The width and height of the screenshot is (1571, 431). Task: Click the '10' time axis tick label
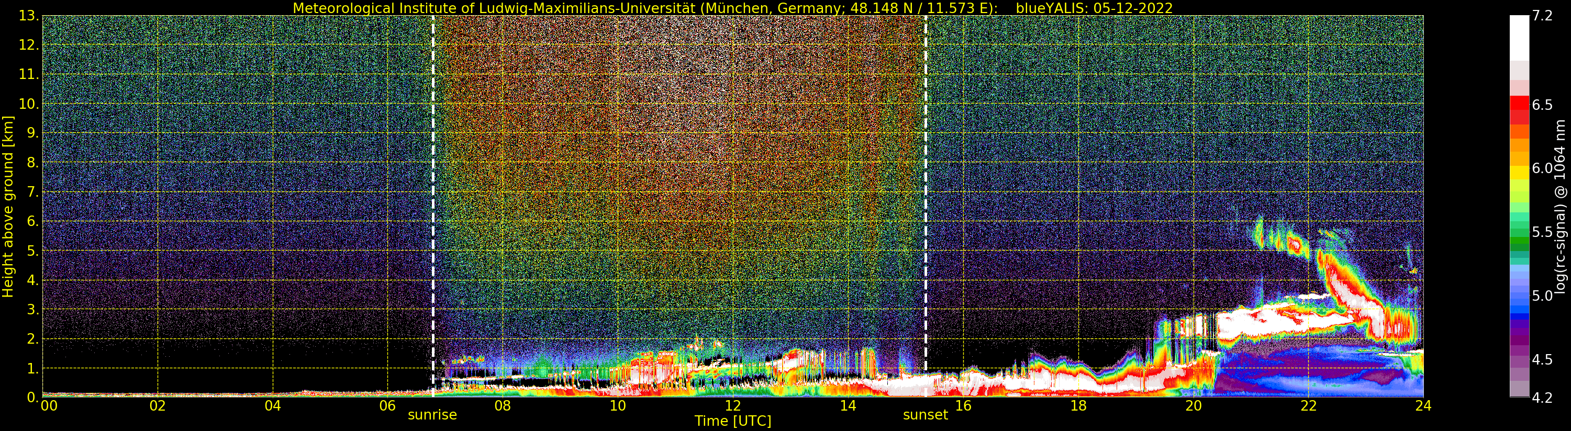(618, 405)
